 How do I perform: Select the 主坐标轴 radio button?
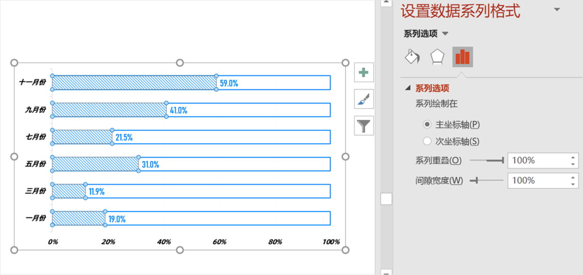[x=427, y=125]
